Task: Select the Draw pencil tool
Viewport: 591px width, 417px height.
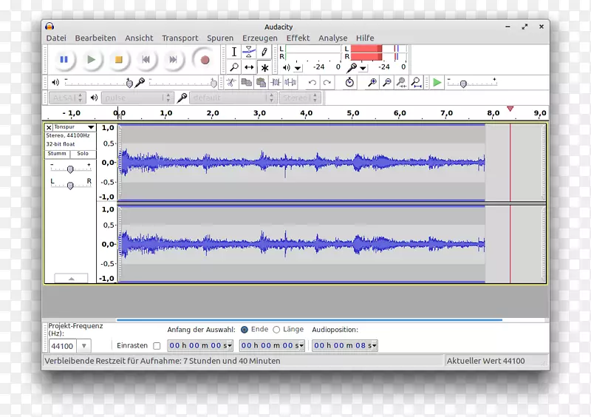Action: click(x=264, y=52)
